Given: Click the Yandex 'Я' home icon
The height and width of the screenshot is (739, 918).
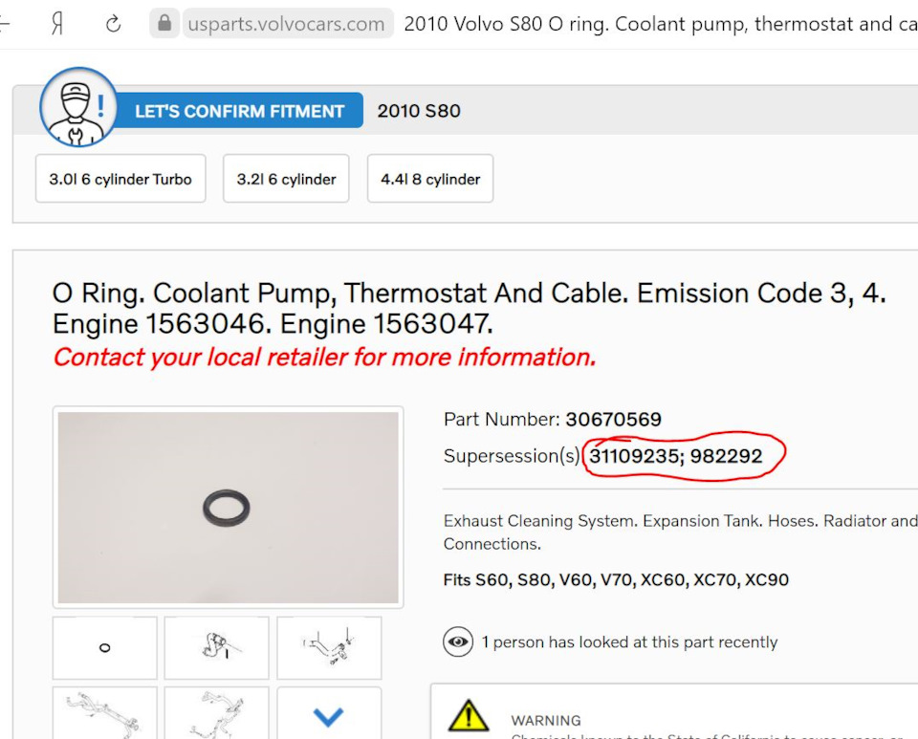Looking at the screenshot, I should pos(56,24).
